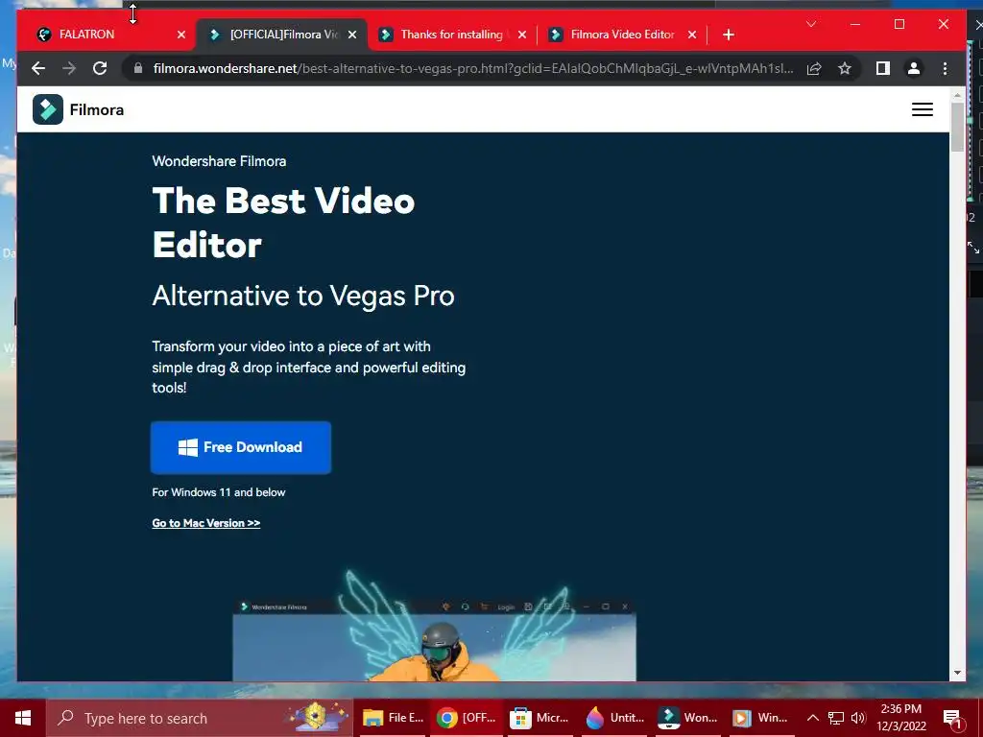Close the Thanks for installing tab
Screen dimensions: 983x737
click(522, 35)
